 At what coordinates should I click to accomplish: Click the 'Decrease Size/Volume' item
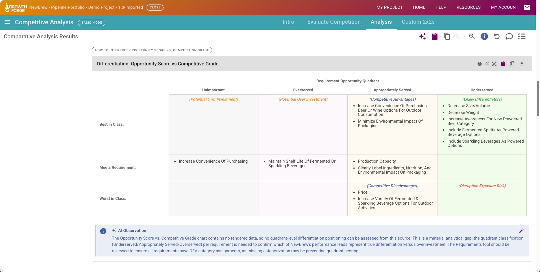click(469, 106)
